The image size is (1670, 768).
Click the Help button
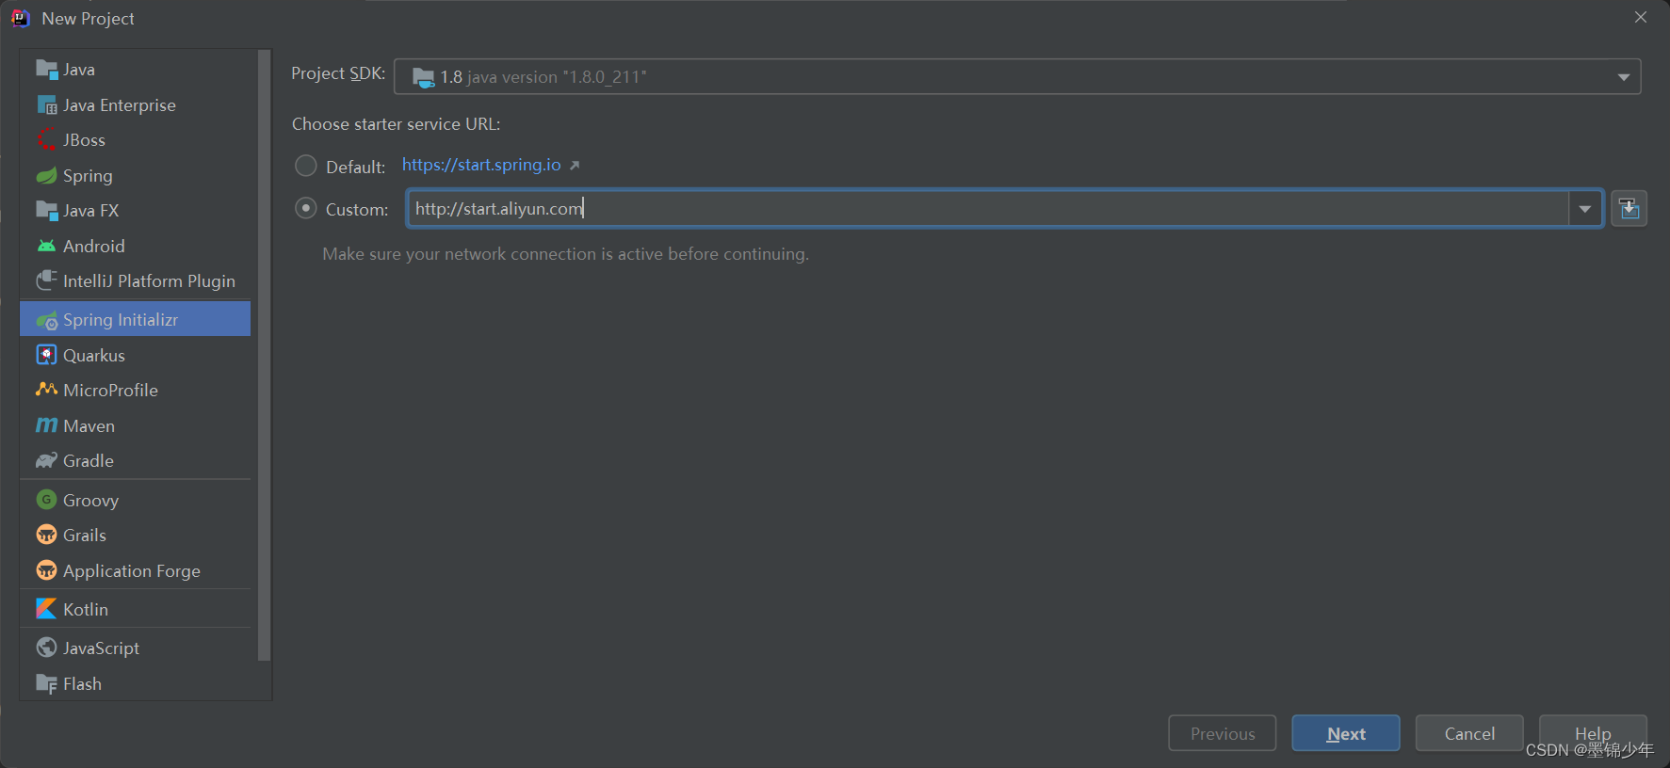1593,733
